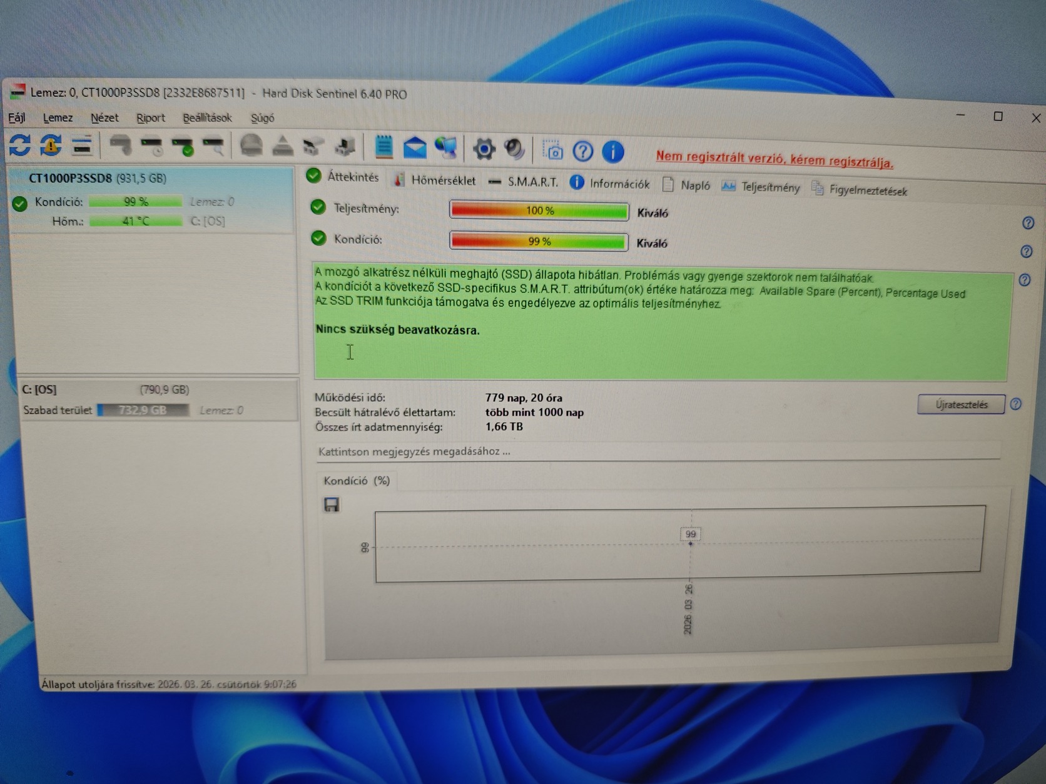Click the '779 nap, 20 óra' value
The height and width of the screenshot is (784, 1046).
pos(524,398)
